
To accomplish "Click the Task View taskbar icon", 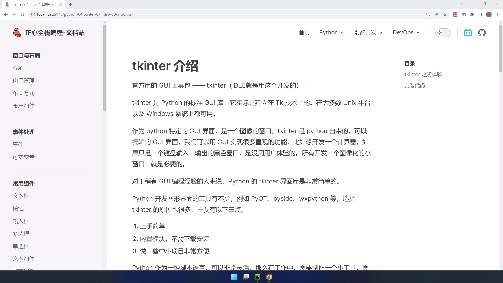I will (246, 277).
